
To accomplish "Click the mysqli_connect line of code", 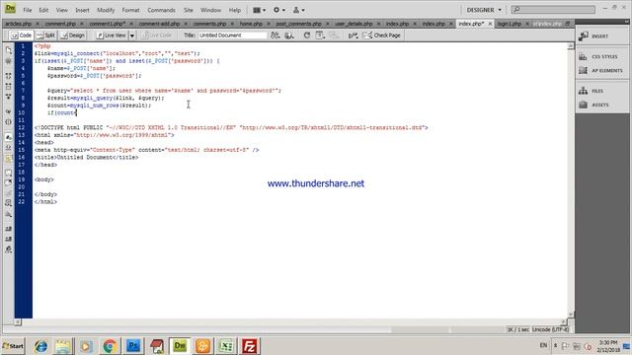I will click(117, 53).
